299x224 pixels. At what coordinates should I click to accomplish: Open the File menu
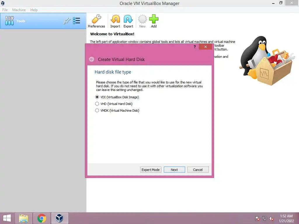pyautogui.click(x=5, y=10)
